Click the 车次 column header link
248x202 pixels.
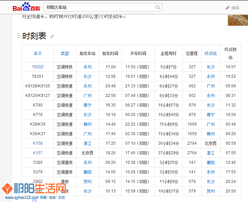tap(38, 53)
